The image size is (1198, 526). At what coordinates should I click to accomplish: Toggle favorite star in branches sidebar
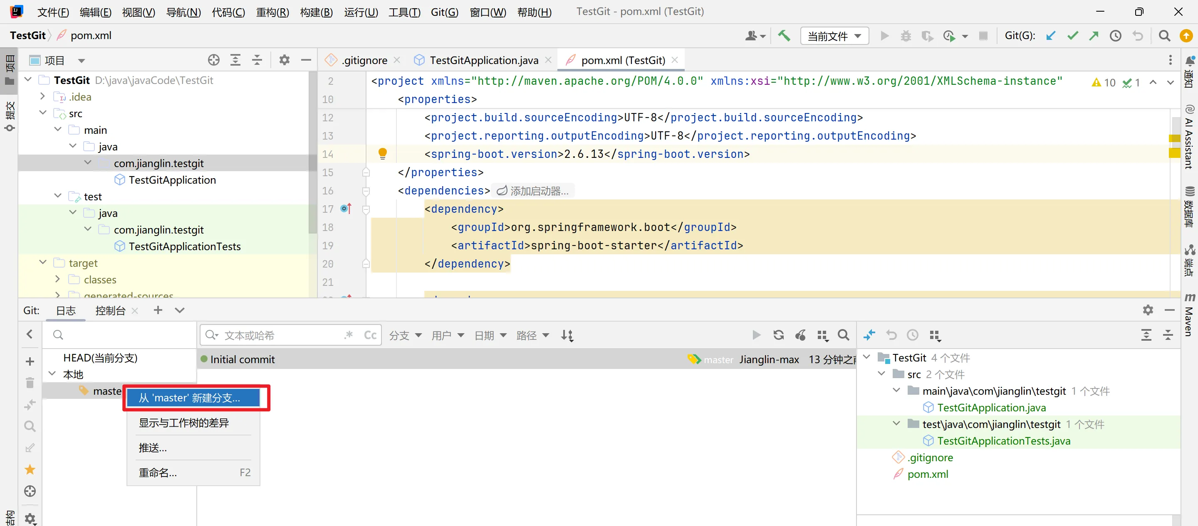point(30,469)
